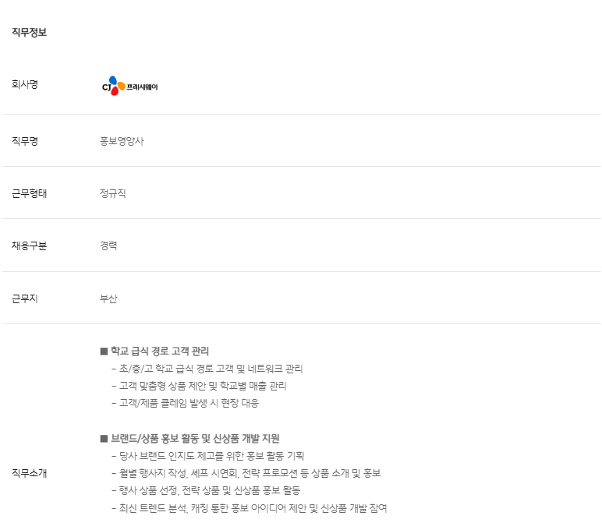Click the 채용구분 row label

click(29, 246)
